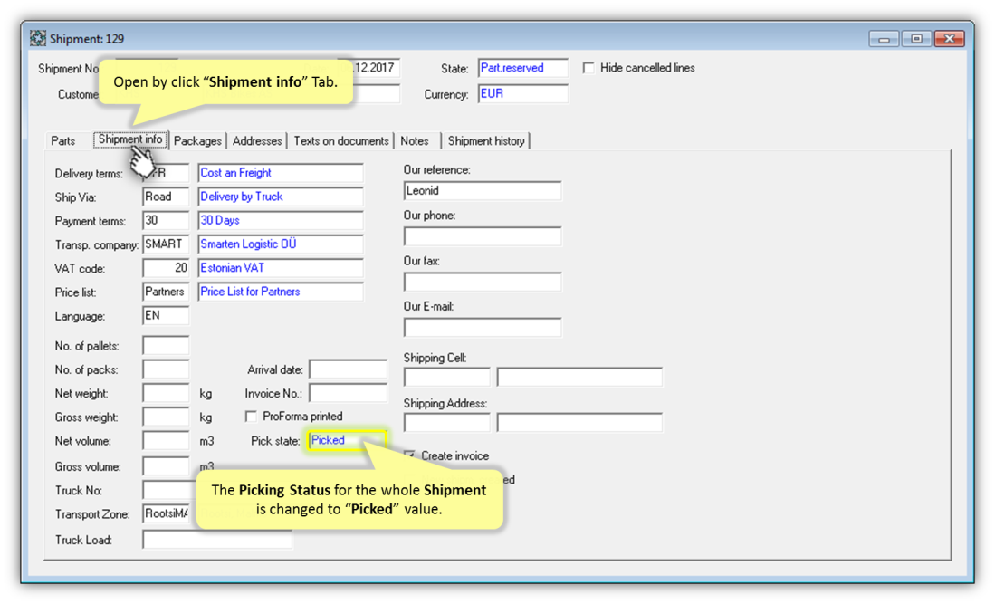The width and height of the screenshot is (995, 604).
Task: Click the Truck No. input field
Action: click(168, 491)
